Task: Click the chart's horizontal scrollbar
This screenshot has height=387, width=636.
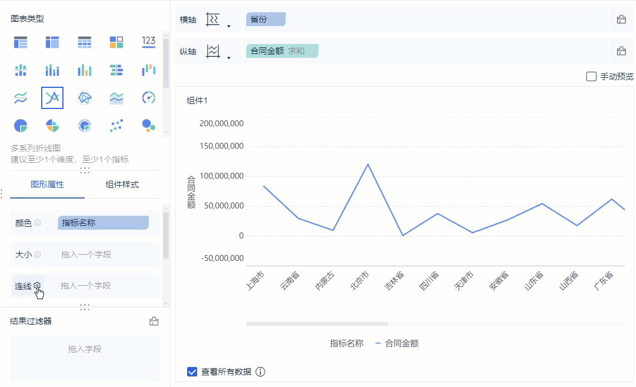Action: [317, 324]
